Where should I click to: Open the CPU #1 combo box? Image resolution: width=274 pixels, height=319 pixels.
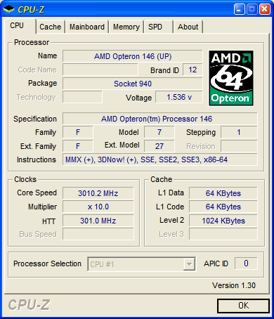pyautogui.click(x=141, y=264)
